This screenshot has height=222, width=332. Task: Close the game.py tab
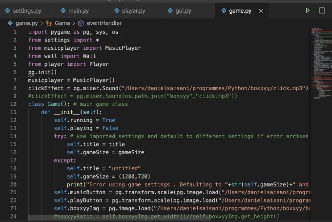pos(261,11)
